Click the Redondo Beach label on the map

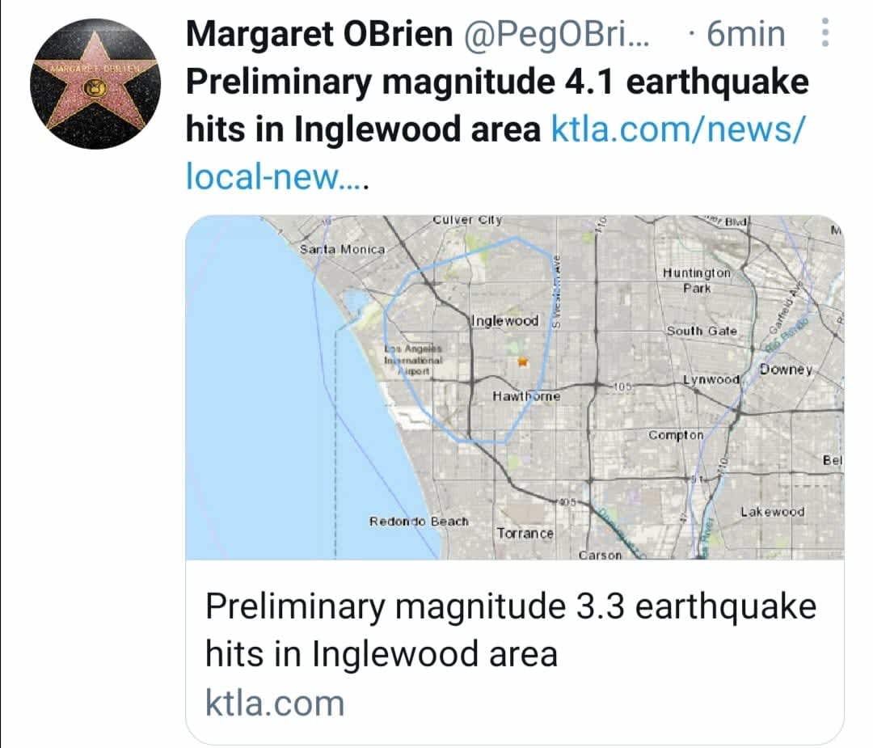pos(419,522)
